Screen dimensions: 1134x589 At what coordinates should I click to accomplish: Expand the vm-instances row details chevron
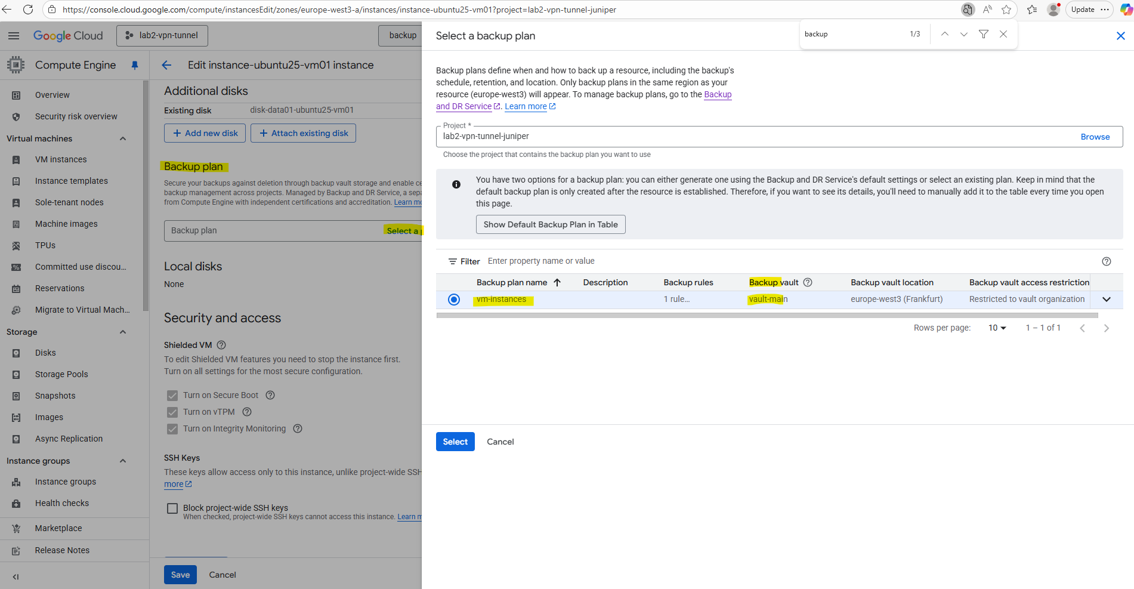1107,300
